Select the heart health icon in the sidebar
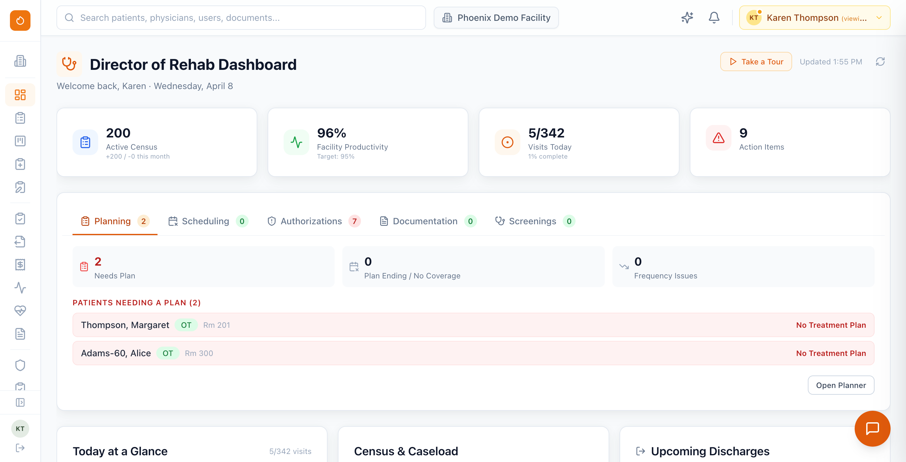 20,310
